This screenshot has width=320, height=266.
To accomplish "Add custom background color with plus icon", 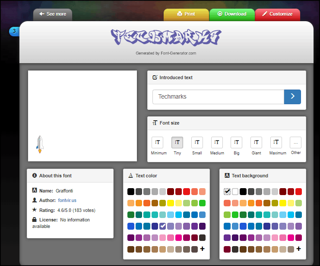I will (x=298, y=249).
